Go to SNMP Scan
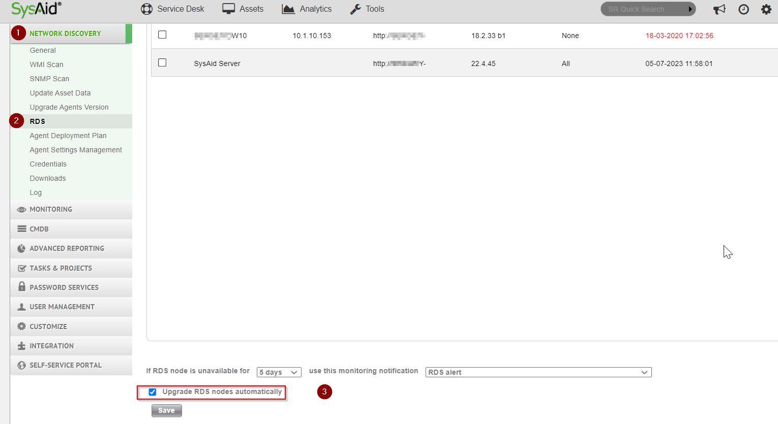778x424 pixels. click(49, 79)
